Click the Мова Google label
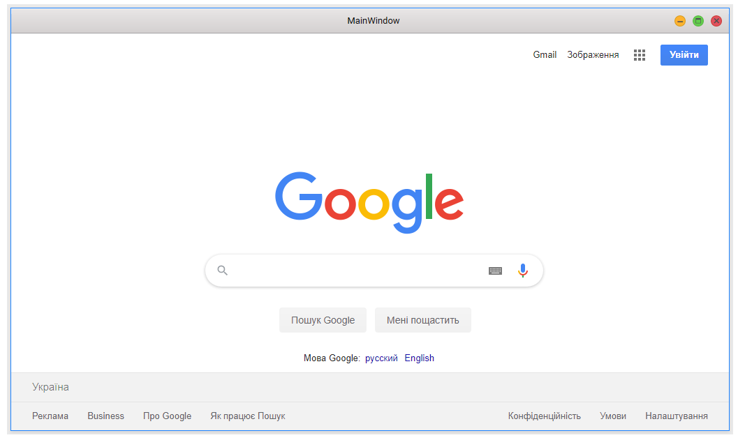This screenshot has width=738, height=440. [x=332, y=358]
